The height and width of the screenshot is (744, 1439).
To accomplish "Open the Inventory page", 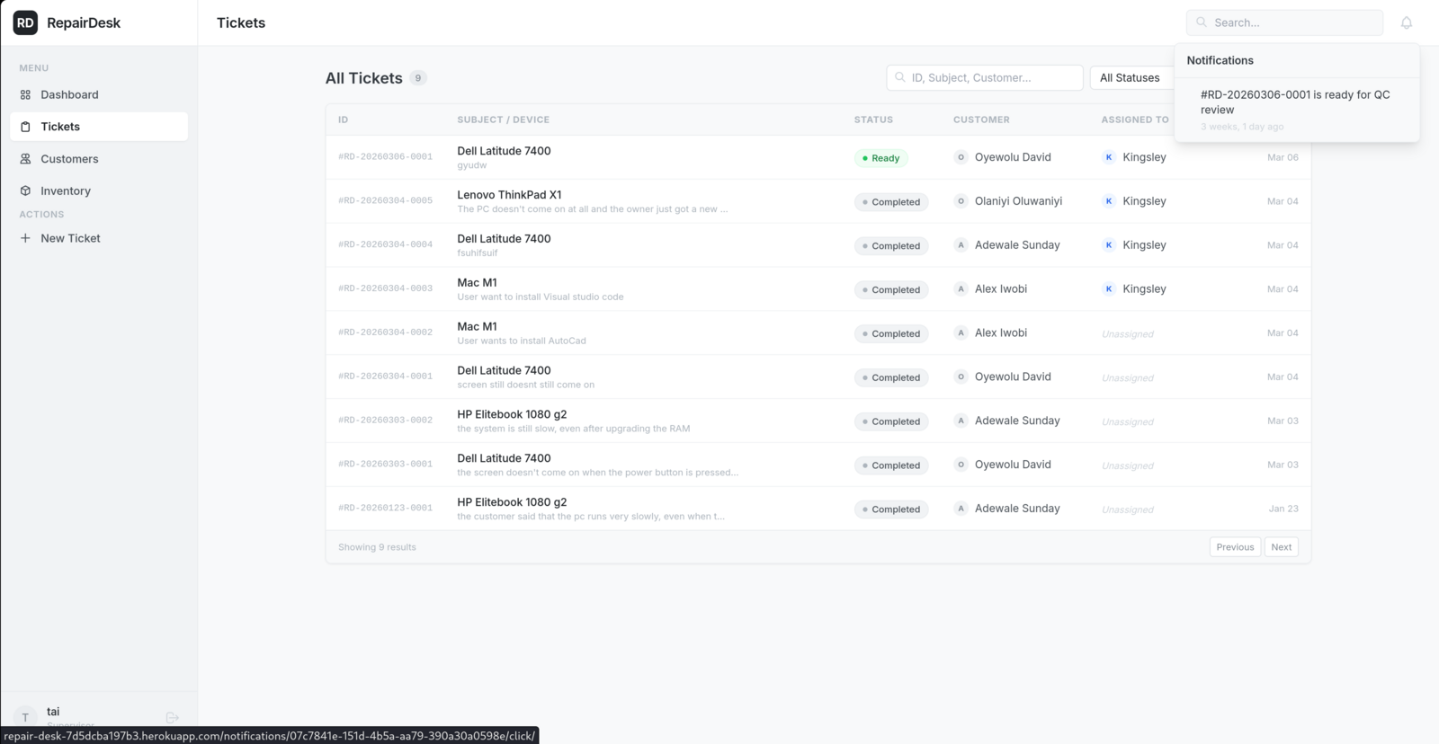I will coord(66,191).
